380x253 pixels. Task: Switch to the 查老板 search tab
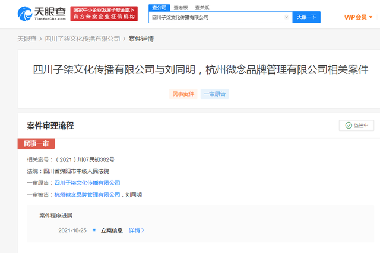tap(180, 8)
